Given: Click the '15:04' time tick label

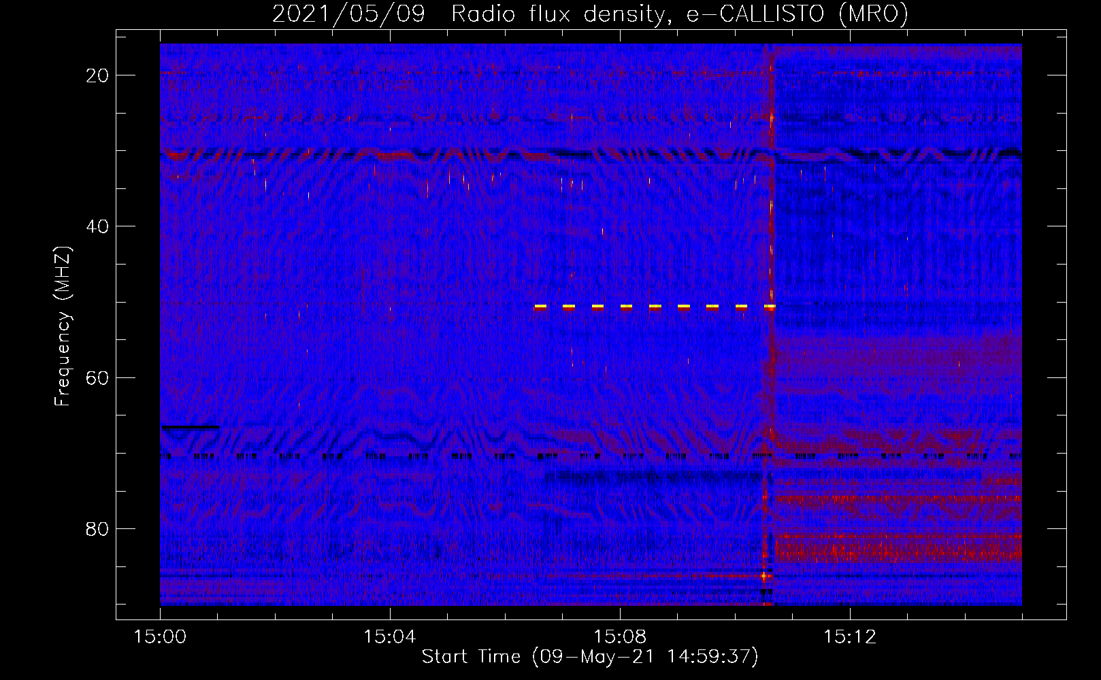Looking at the screenshot, I should click(x=389, y=637).
